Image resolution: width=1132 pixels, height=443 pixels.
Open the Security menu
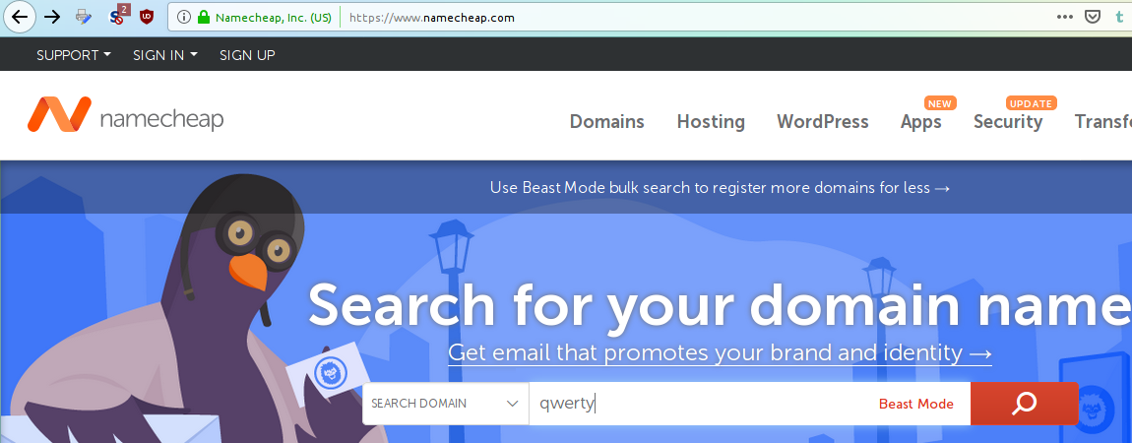click(x=1008, y=122)
